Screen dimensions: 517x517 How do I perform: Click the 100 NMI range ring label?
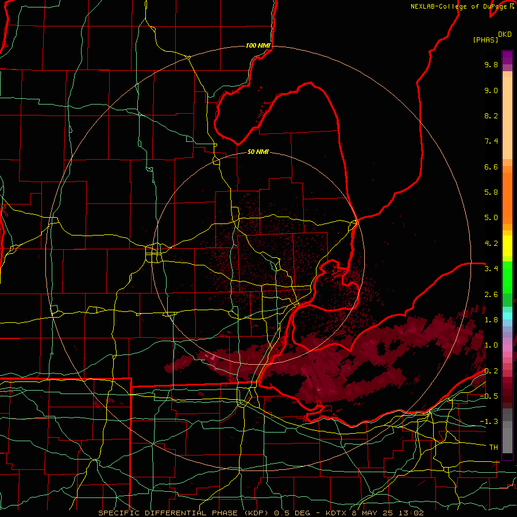(x=258, y=45)
